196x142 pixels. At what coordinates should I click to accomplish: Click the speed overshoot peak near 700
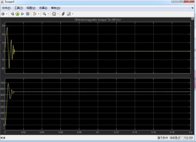click(x=8, y=83)
